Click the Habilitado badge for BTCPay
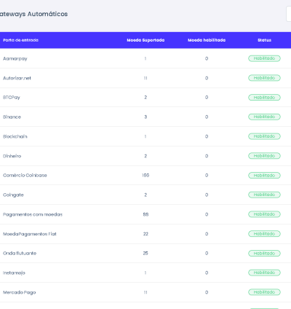This screenshot has height=309, width=291. pyautogui.click(x=264, y=98)
